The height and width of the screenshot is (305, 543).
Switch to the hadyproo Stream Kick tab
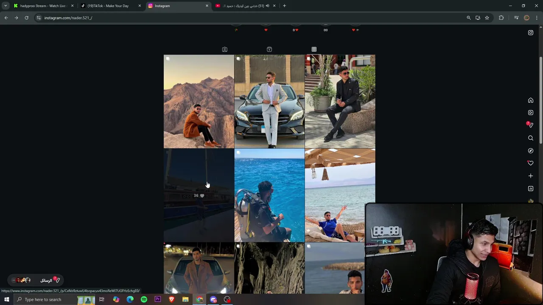pos(42,6)
